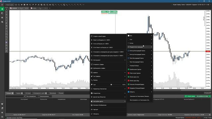
Task: Select the Text drawing tool
Action: point(7,40)
